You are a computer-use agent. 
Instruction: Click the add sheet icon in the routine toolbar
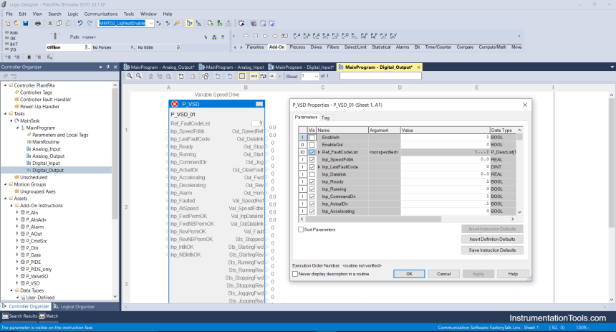(x=181, y=76)
